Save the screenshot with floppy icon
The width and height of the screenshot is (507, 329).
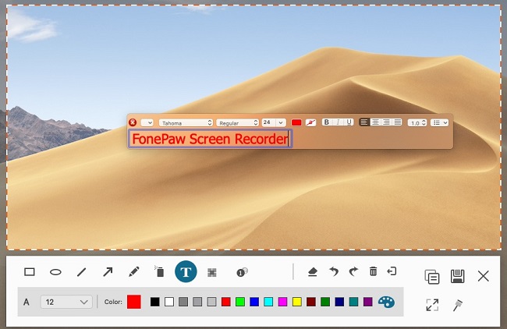[458, 276]
